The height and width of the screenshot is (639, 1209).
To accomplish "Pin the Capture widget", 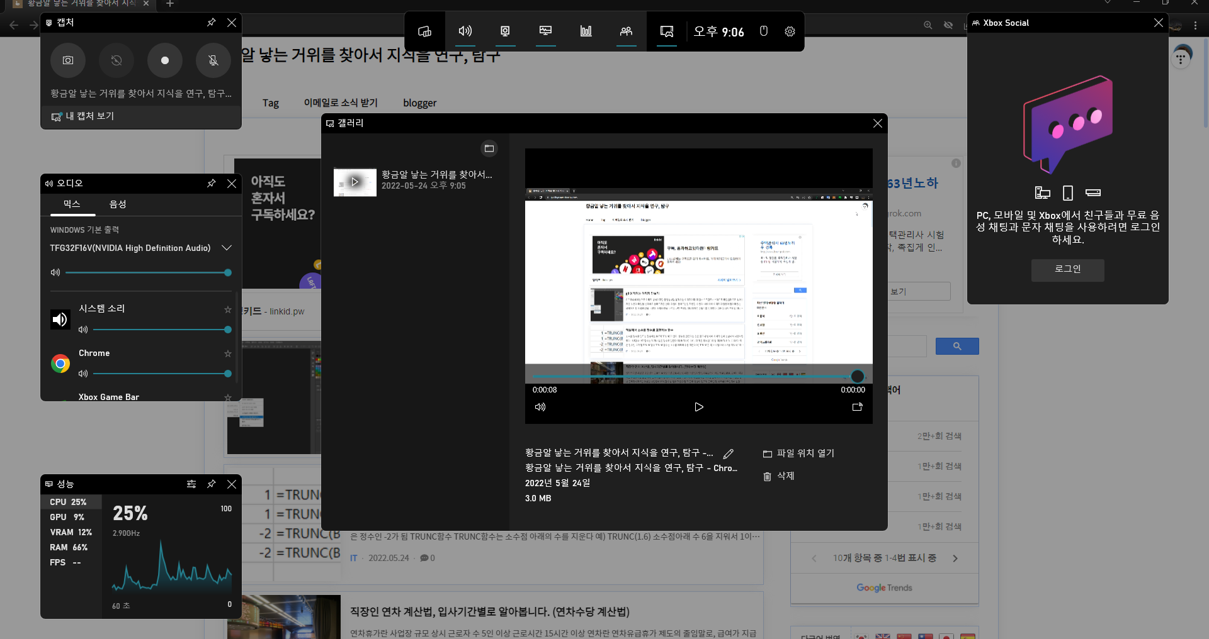I will tap(212, 23).
